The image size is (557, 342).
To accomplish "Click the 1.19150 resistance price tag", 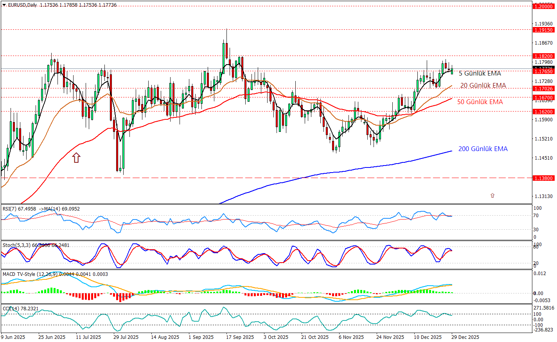I will click(544, 30).
